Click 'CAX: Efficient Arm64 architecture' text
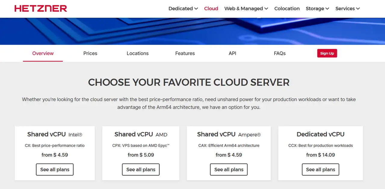This screenshot has width=385, height=189. [x=229, y=145]
